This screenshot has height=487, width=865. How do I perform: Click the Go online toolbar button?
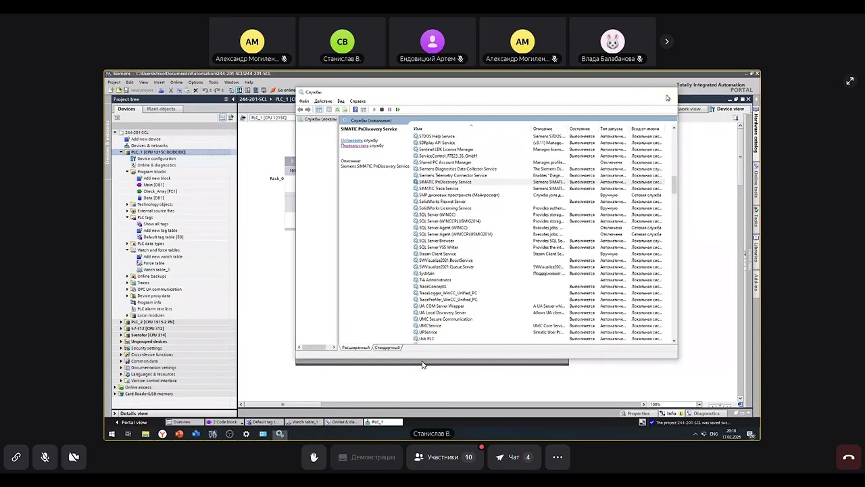pyautogui.click(x=284, y=90)
